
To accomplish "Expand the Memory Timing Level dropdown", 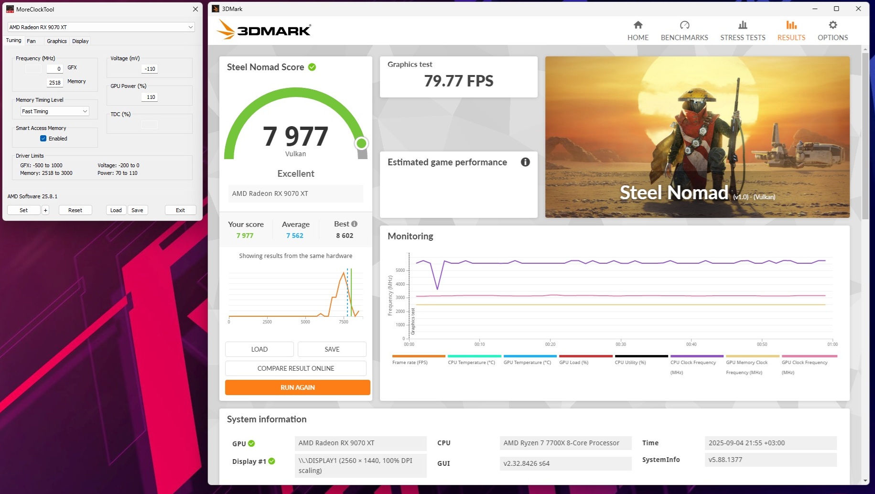I will 54,111.
